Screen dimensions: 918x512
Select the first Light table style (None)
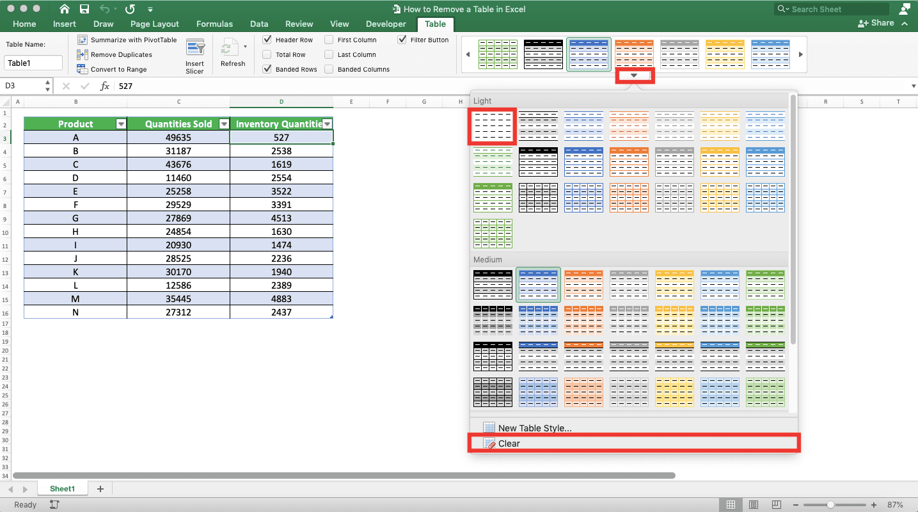pyautogui.click(x=493, y=126)
